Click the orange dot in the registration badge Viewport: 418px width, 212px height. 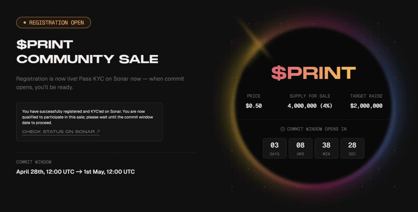[x=25, y=23]
